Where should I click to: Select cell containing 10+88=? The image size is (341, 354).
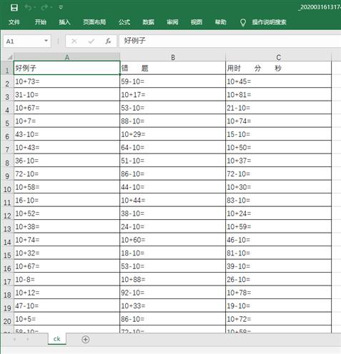point(172,279)
